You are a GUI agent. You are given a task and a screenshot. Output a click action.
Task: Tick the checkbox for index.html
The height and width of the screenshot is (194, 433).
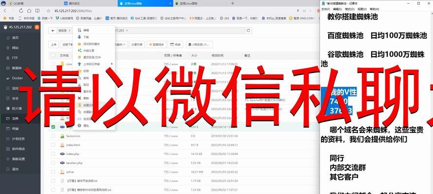(53, 145)
